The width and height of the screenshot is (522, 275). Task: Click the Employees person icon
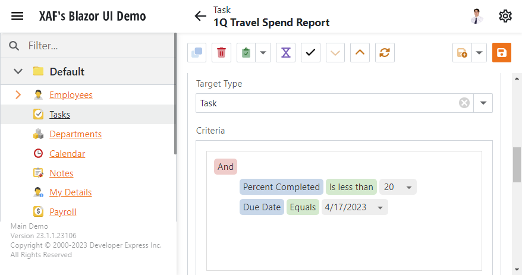click(x=38, y=95)
